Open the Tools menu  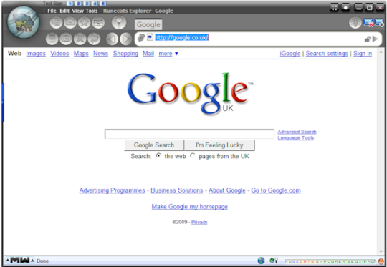point(92,11)
